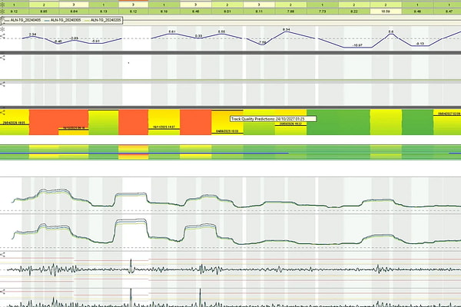
Task: Click the branch icon of the track quality colour band panel
Action: coord(2,113)
